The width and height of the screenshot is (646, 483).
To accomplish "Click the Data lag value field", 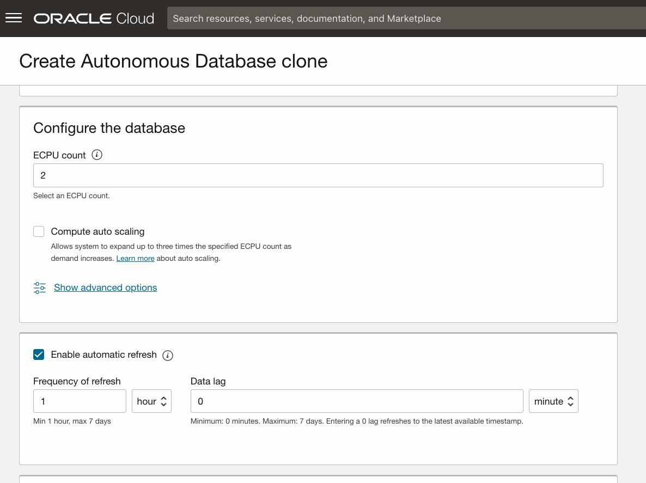I will pos(357,401).
